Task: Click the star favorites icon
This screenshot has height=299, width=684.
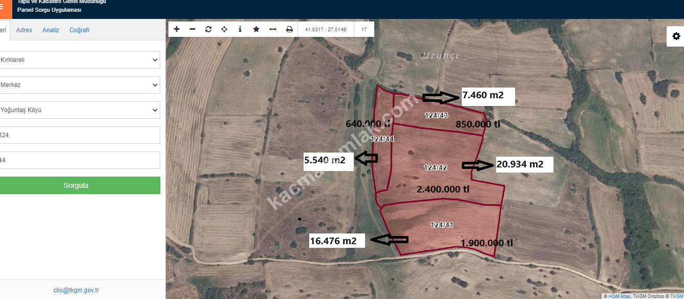Action: click(x=256, y=29)
